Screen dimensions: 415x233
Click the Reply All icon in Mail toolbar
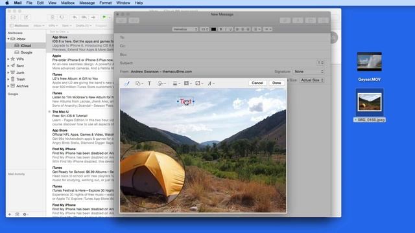(84, 17)
